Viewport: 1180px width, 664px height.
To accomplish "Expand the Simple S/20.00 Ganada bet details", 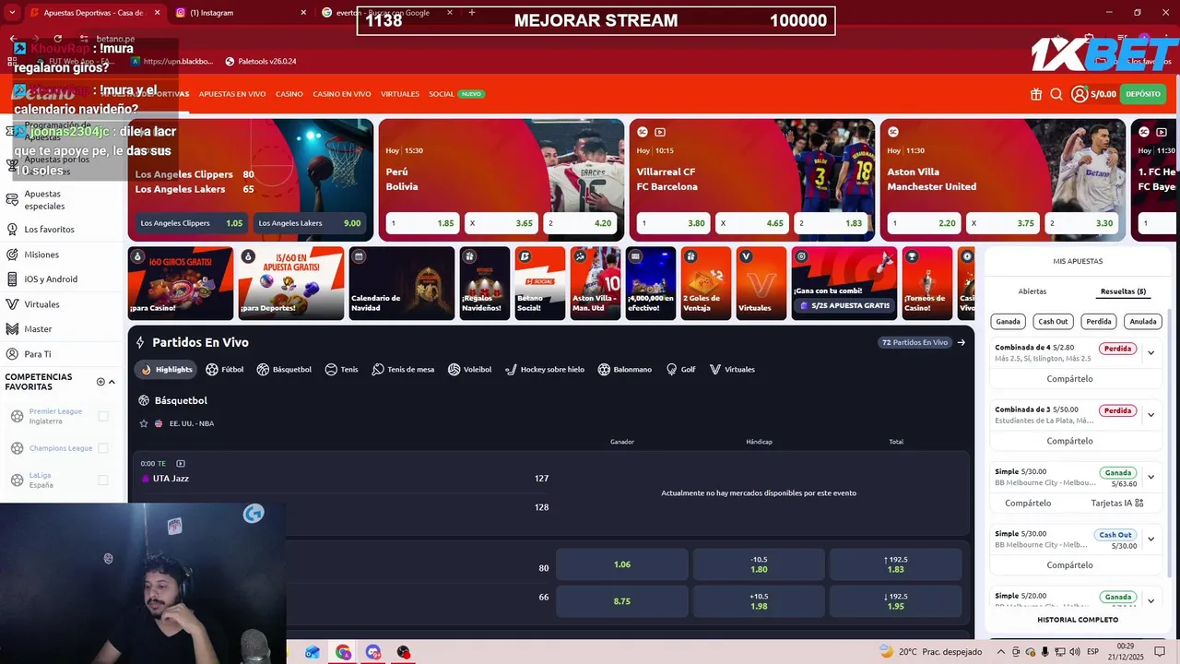I will pyautogui.click(x=1150, y=601).
